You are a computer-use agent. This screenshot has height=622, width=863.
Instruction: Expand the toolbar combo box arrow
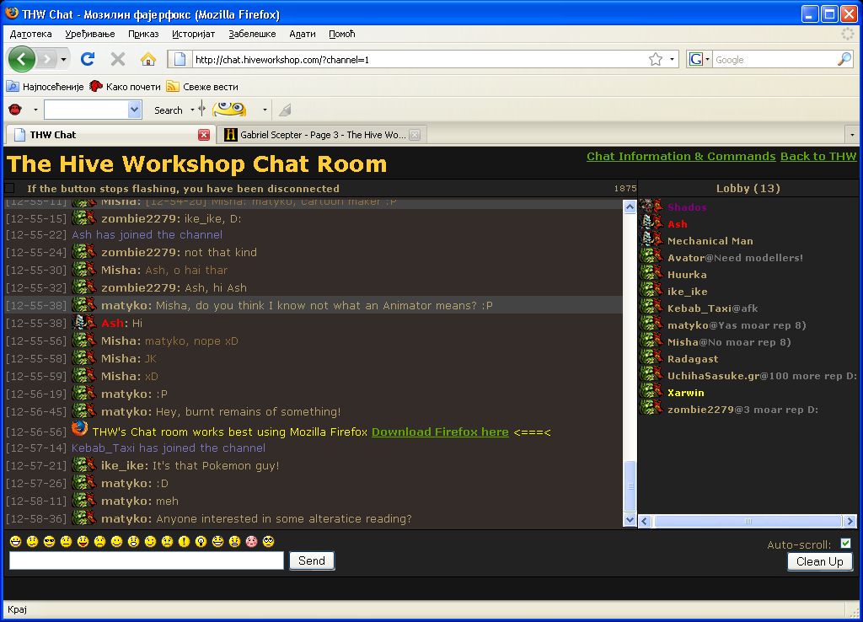click(134, 110)
